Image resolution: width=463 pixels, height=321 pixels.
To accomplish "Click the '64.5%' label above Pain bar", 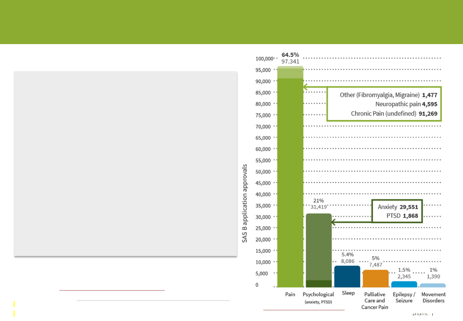I will (x=290, y=55).
